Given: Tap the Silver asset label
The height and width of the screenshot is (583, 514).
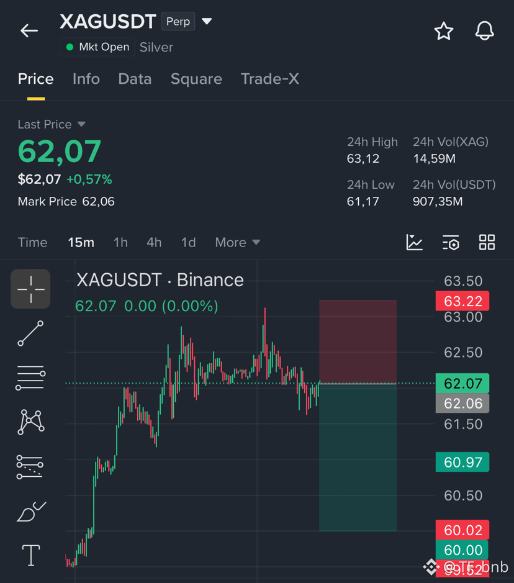Looking at the screenshot, I should click(156, 47).
